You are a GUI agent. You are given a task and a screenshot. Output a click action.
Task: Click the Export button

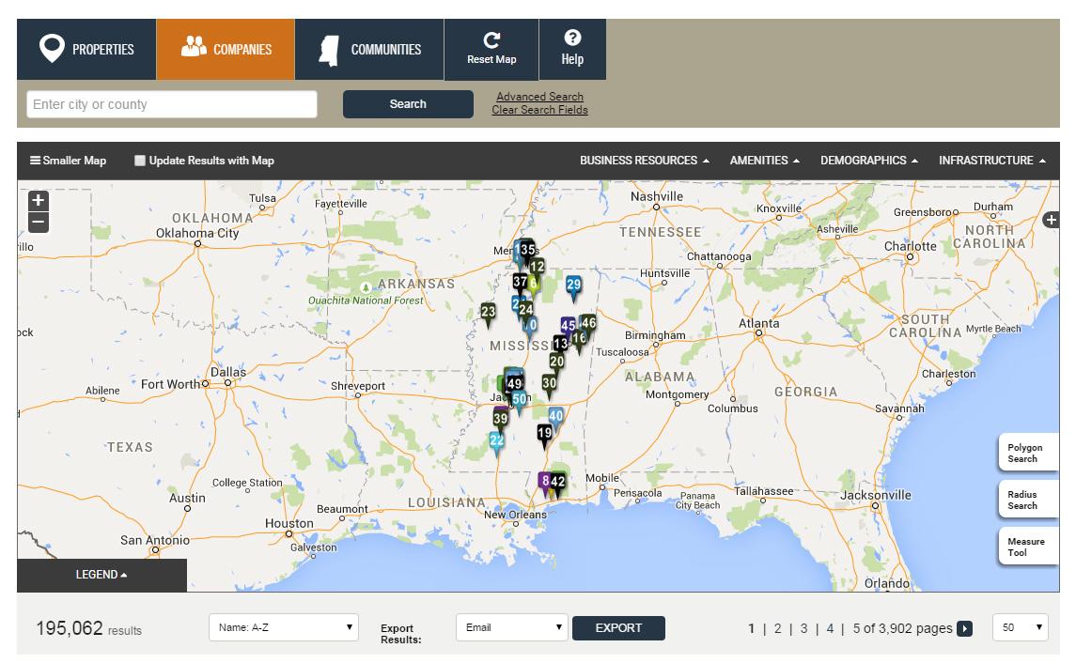coord(619,628)
